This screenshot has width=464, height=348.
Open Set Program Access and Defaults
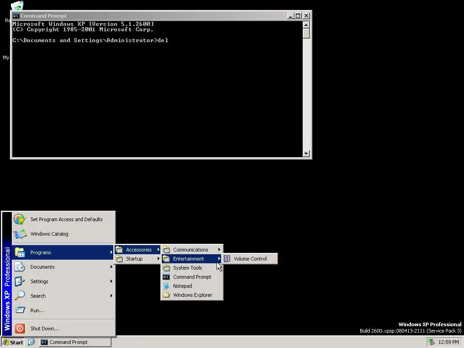coord(63,219)
